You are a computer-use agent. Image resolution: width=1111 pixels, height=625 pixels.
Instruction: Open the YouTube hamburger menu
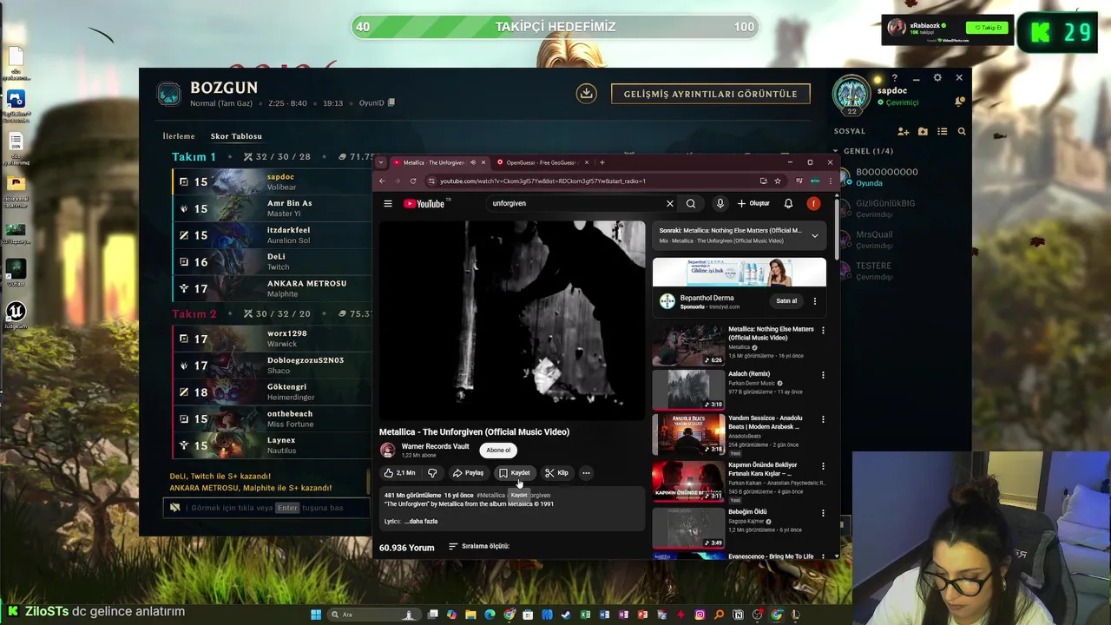(388, 203)
